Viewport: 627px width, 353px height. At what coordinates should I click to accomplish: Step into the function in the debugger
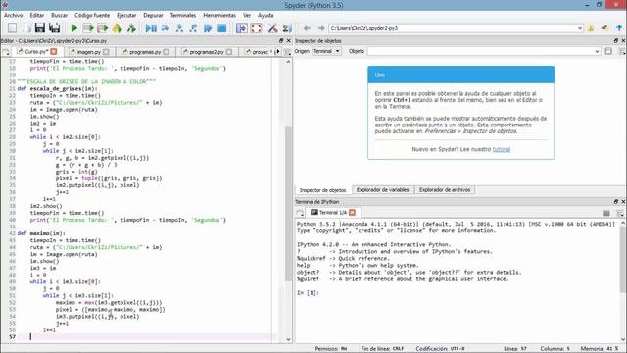point(179,28)
